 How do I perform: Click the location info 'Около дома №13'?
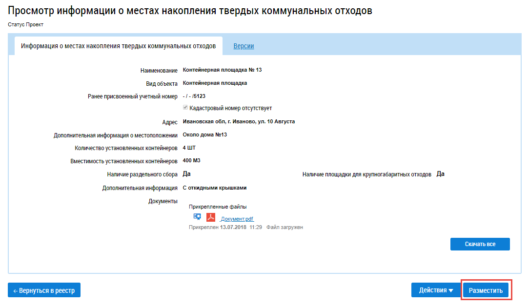(205, 134)
